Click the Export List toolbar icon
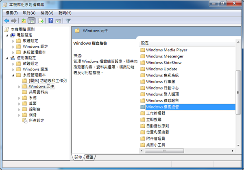 [41, 21]
